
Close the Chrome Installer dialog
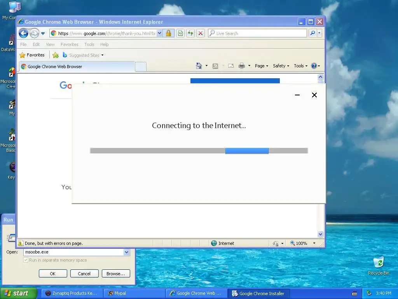(x=314, y=95)
